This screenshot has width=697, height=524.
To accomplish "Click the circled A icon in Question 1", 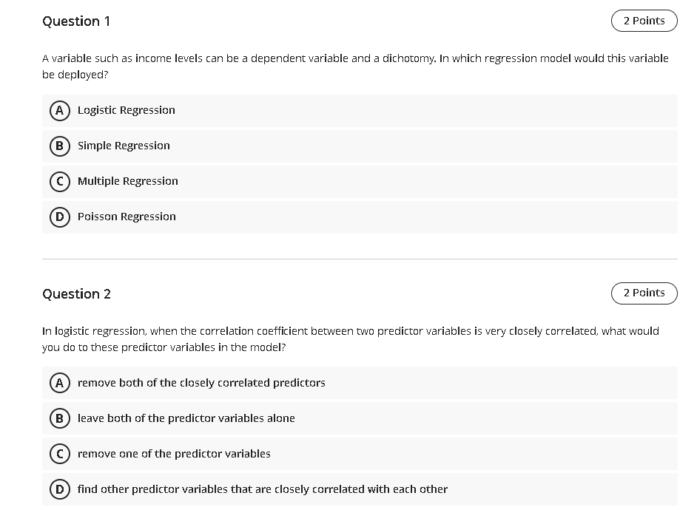I will coord(60,110).
